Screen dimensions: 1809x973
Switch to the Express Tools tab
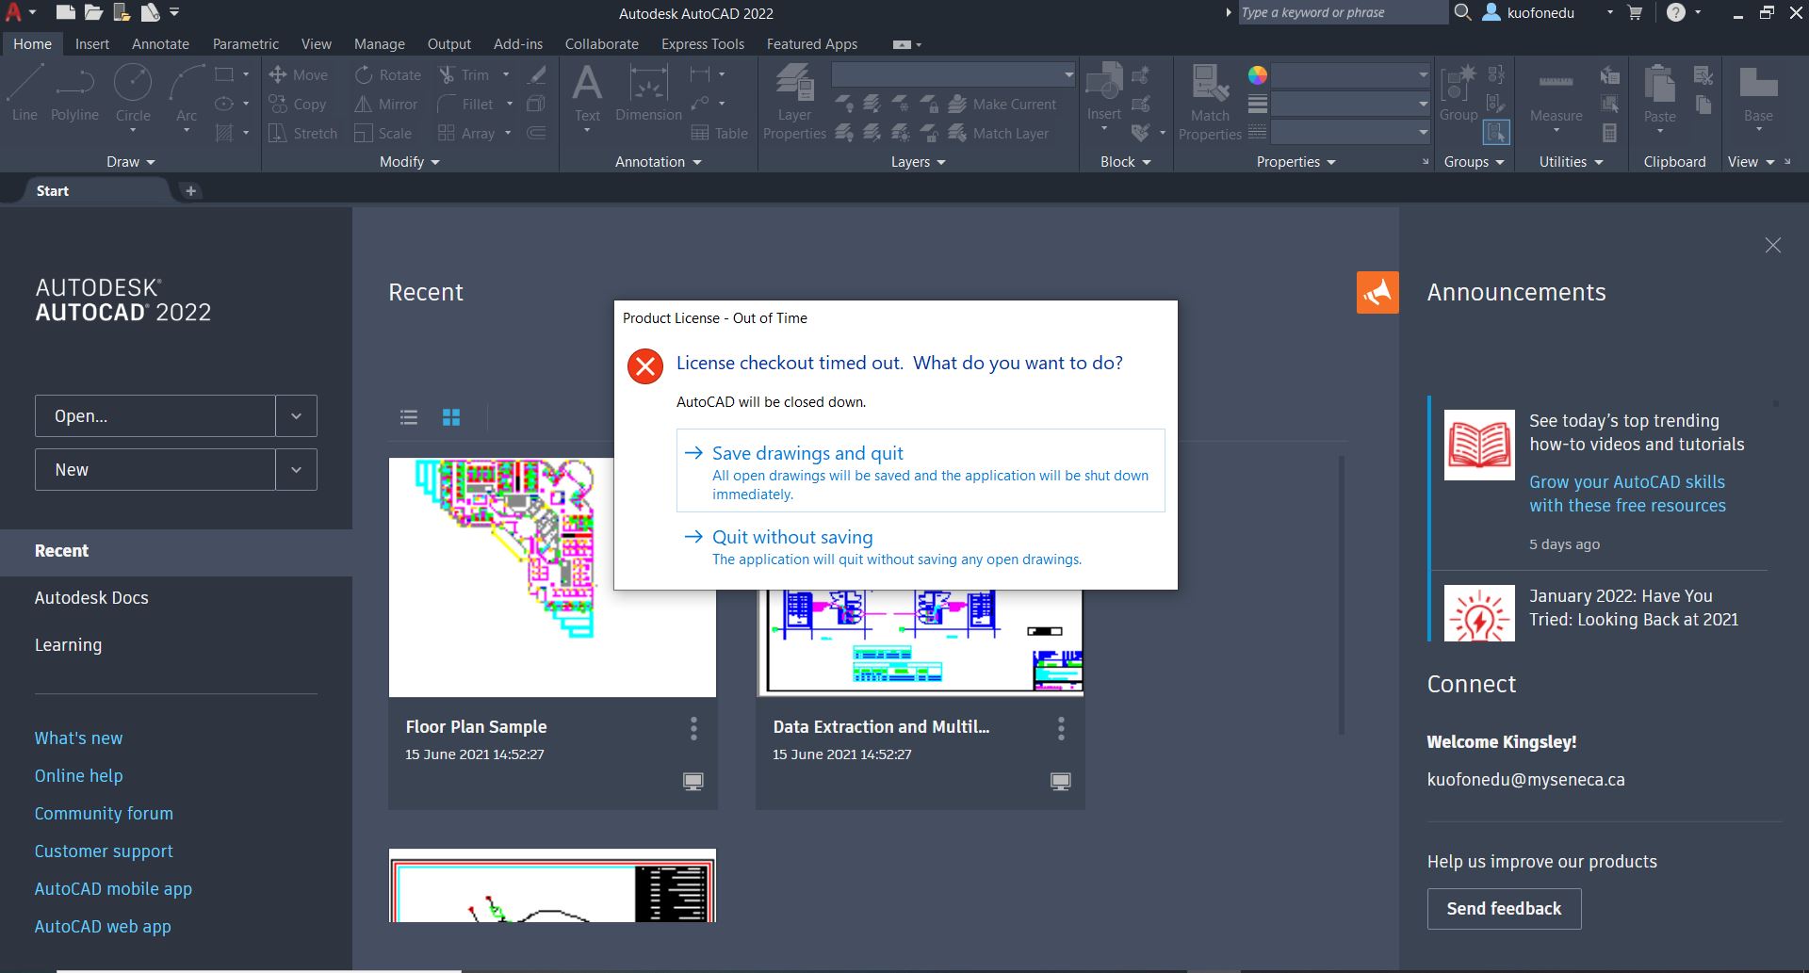pos(703,44)
